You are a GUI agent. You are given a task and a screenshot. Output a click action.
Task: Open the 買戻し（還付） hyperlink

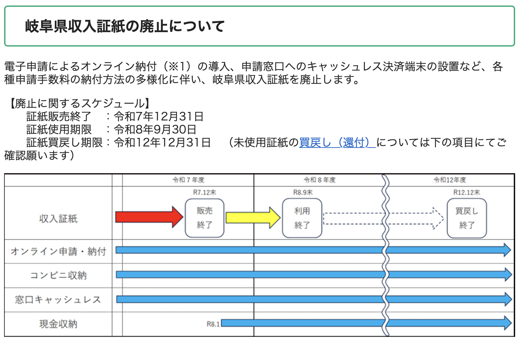tap(337, 142)
